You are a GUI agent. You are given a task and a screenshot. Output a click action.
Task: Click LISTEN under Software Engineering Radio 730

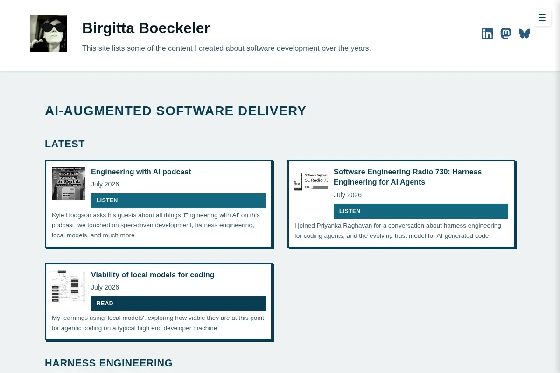click(421, 211)
